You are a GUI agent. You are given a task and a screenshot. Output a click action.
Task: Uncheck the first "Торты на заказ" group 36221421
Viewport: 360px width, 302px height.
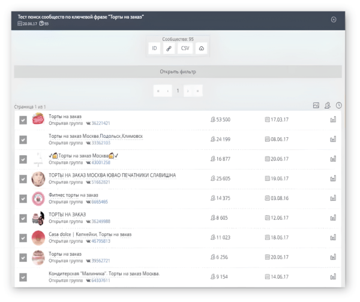(23, 120)
